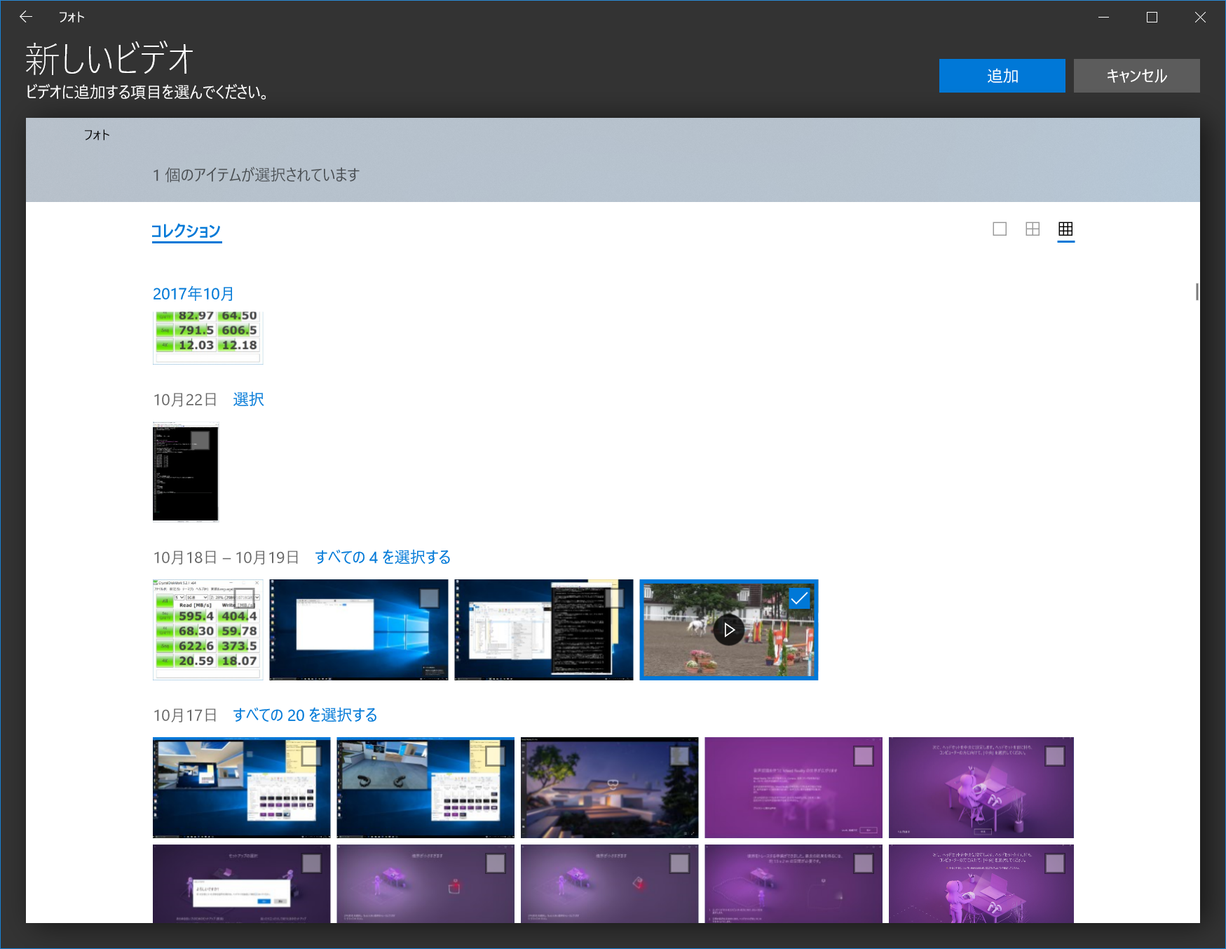Click the 10月22日 date label
This screenshot has height=949, width=1226.
[185, 400]
